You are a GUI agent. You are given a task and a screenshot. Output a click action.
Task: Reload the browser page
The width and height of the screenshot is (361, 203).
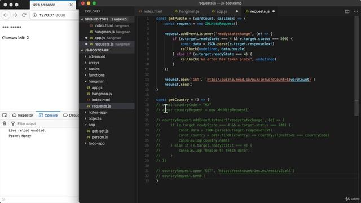(x=24, y=15)
